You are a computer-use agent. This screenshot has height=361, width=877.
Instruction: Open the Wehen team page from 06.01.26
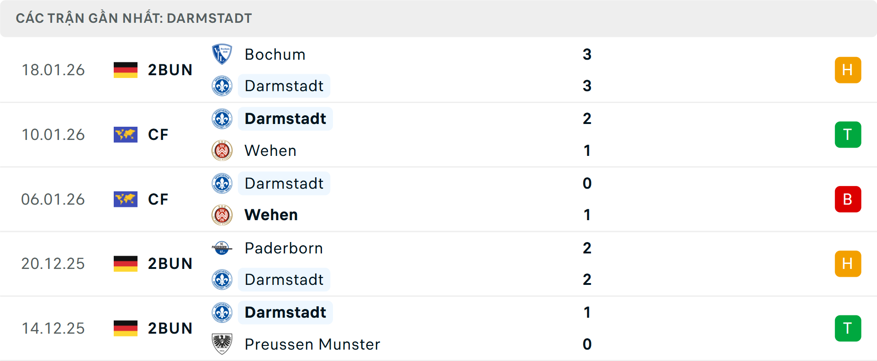pyautogui.click(x=270, y=215)
